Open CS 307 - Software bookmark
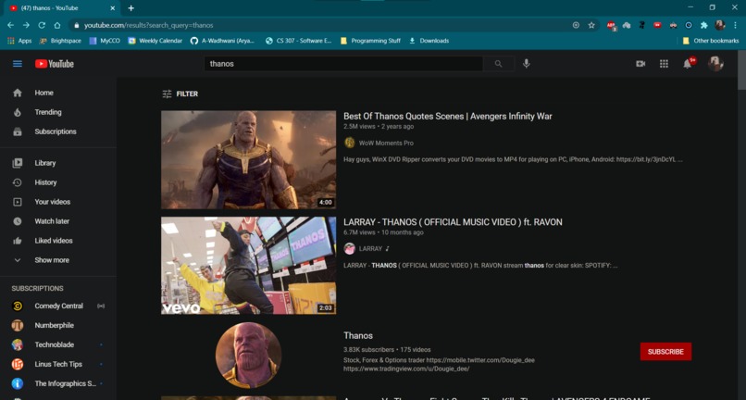This screenshot has height=400, width=746. point(299,41)
